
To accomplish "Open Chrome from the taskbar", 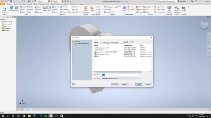I will [24, 116].
